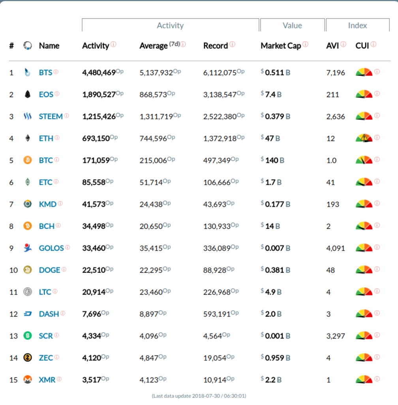The image size is (398, 405).
Task: Click the CUI gauge icon for ETC
Action: point(364,182)
